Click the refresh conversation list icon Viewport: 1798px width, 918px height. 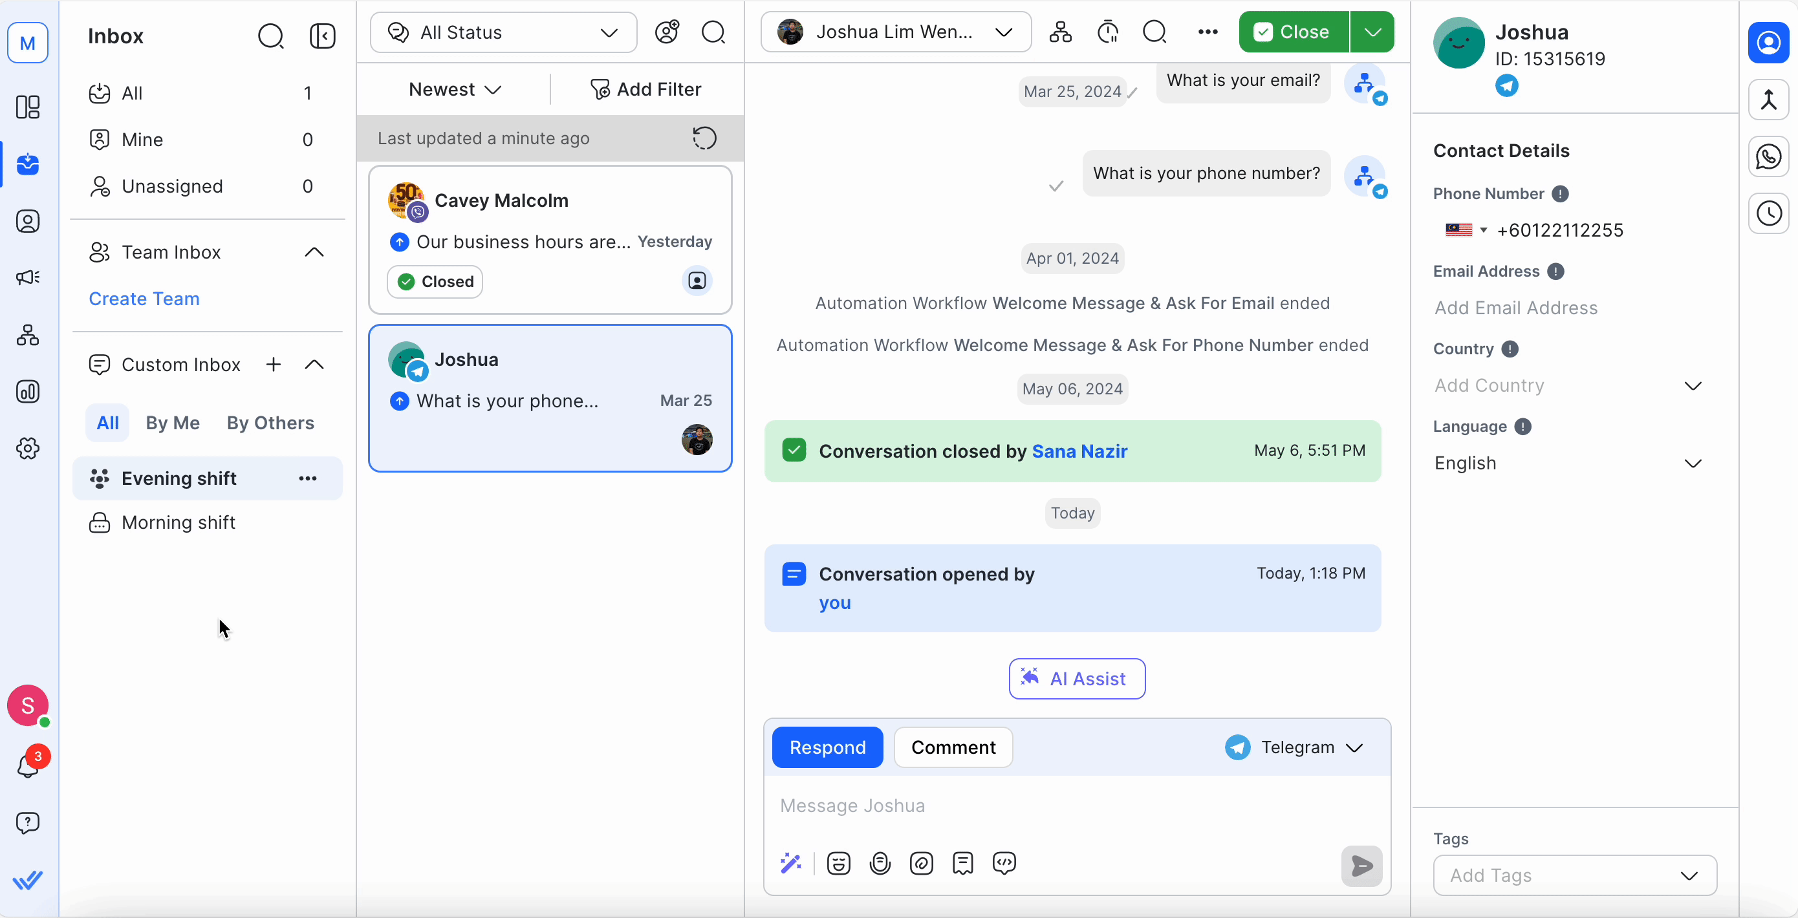(x=704, y=138)
